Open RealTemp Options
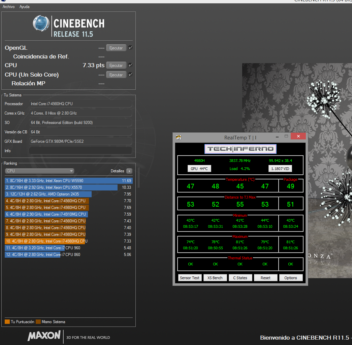This screenshot has width=352, height=345. [291, 278]
